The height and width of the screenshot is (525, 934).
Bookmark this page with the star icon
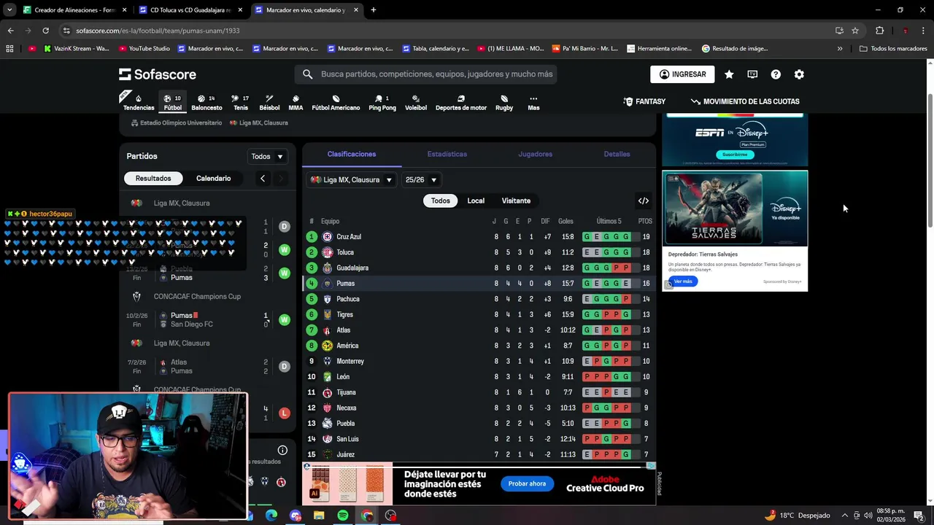pyautogui.click(x=855, y=31)
